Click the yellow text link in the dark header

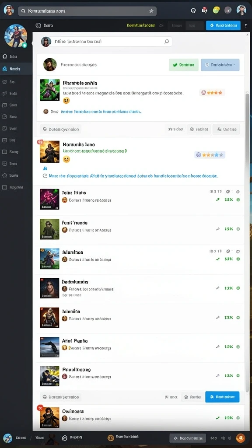(x=140, y=25)
